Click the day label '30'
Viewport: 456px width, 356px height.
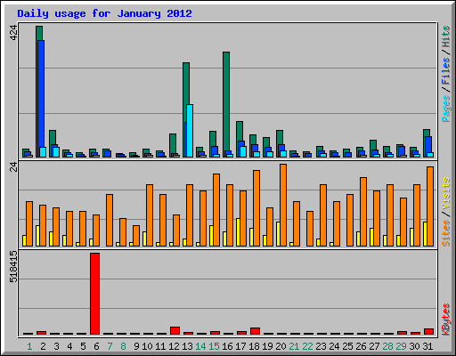[414, 346]
